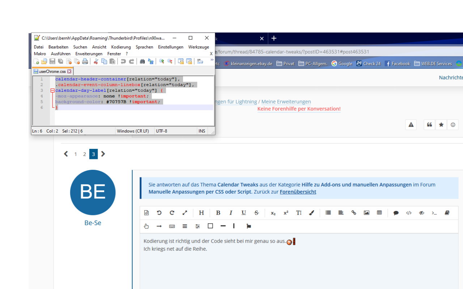The height and width of the screenshot is (289, 463).
Task: Click the Copy icon in Notepad++ toolbar
Action: (104, 61)
